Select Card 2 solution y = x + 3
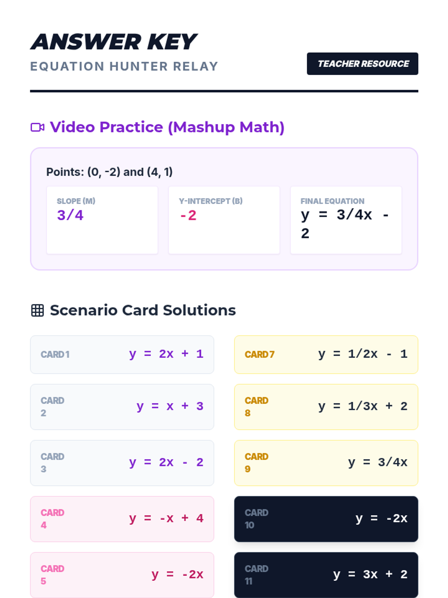Viewport: 448px width, 598px height. [122, 407]
